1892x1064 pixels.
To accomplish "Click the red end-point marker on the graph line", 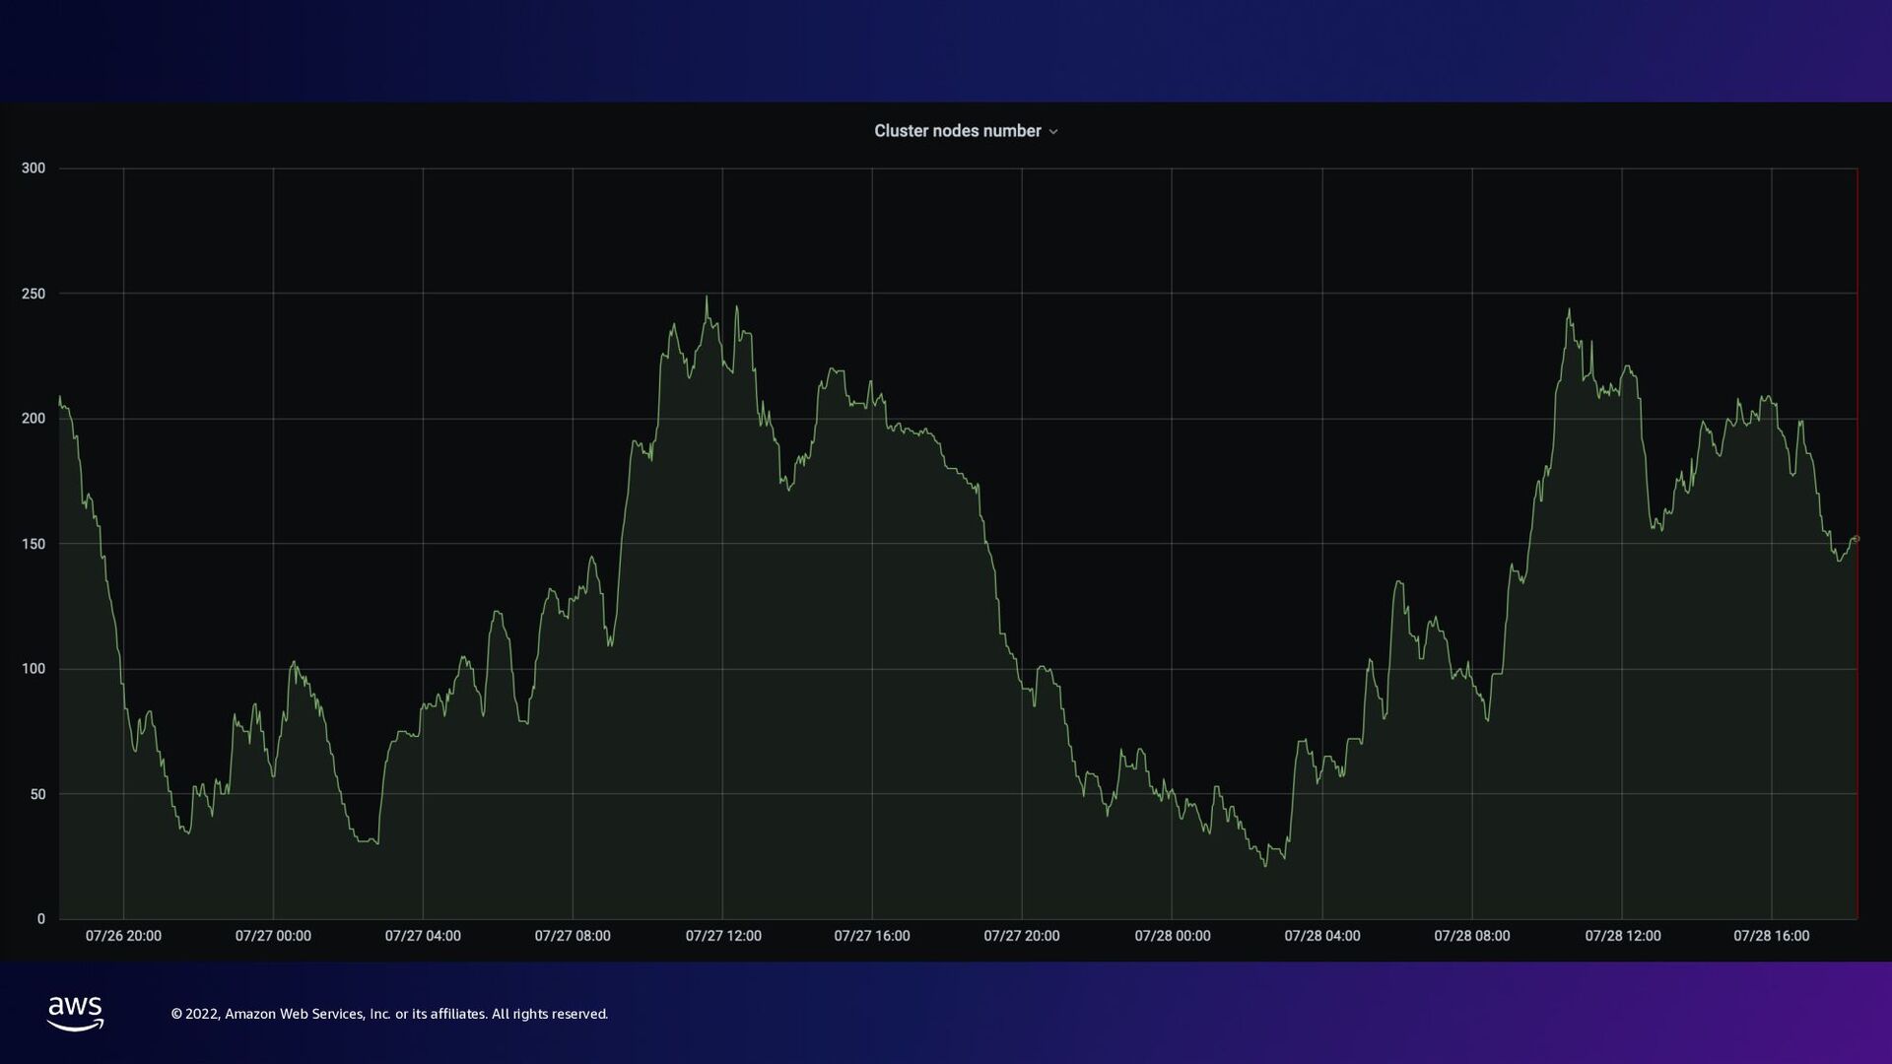I will (1857, 539).
